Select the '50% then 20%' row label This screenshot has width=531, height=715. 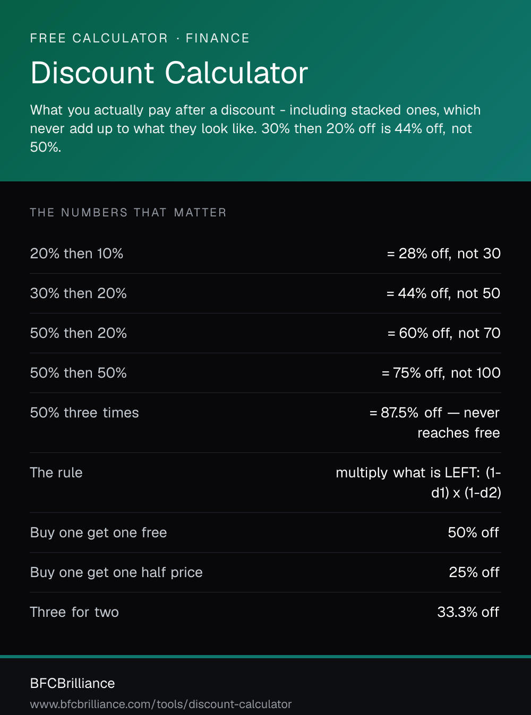[x=78, y=333]
